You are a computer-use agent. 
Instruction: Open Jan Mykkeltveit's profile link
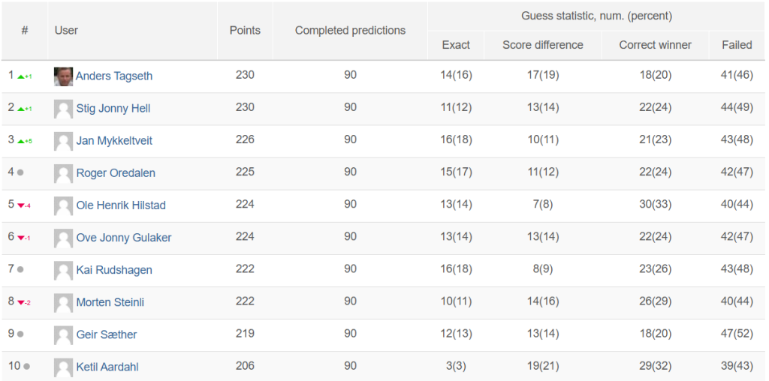[114, 141]
